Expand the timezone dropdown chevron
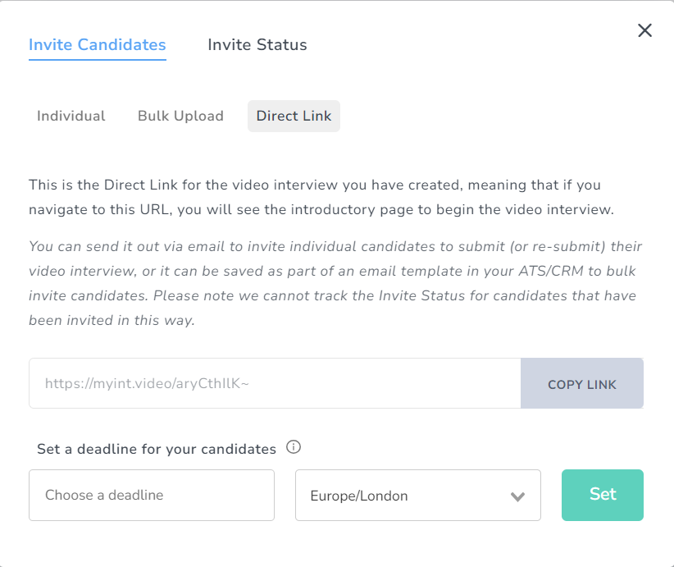This screenshot has width=674, height=567. click(517, 496)
